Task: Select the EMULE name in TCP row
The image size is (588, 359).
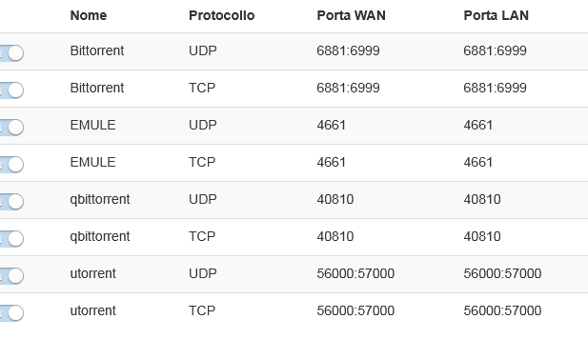Action: (x=92, y=162)
